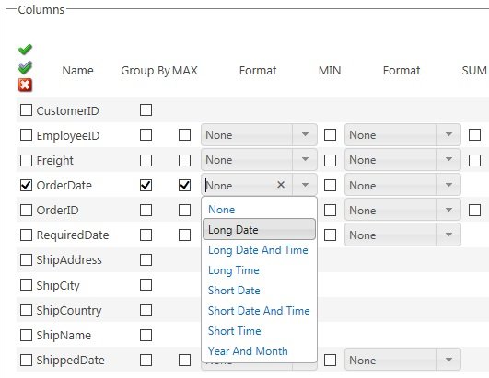The width and height of the screenshot is (489, 378).
Task: Open OrderDate MIN format dropdown
Action: 448,185
